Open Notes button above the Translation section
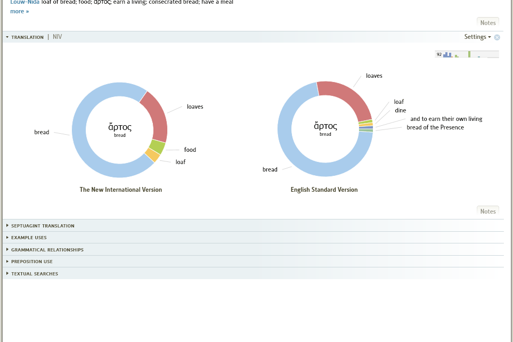The height and width of the screenshot is (342, 513). pyautogui.click(x=487, y=22)
